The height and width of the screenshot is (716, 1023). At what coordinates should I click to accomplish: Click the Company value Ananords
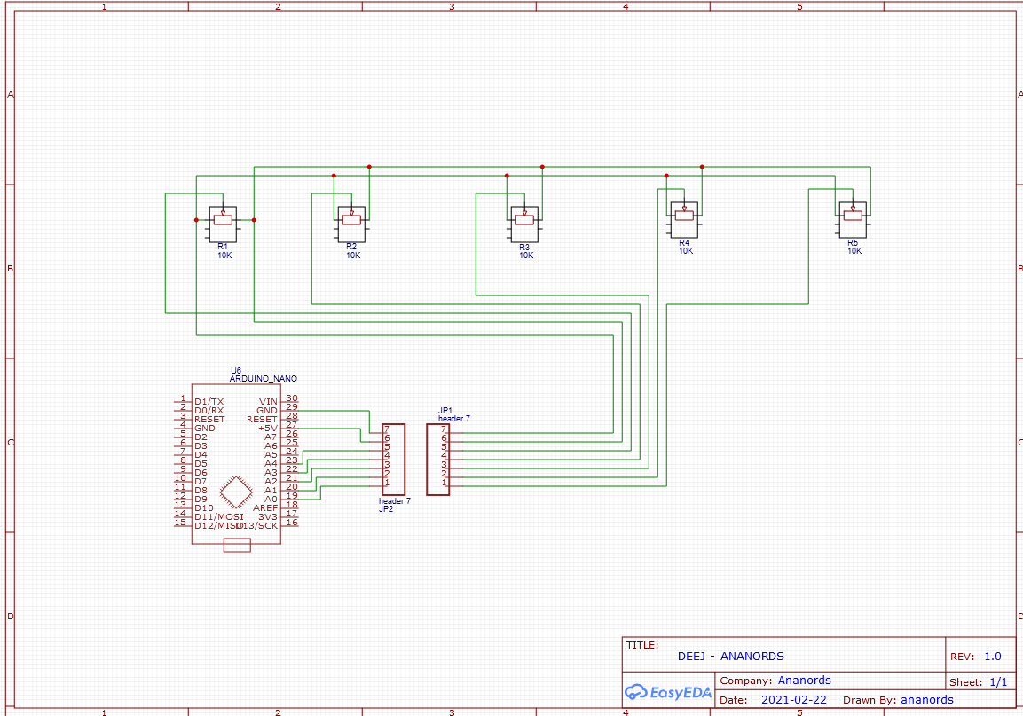(x=805, y=681)
